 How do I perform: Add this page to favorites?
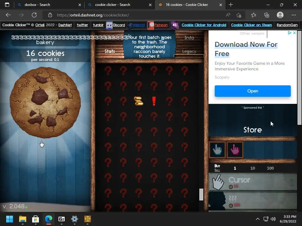239,15
